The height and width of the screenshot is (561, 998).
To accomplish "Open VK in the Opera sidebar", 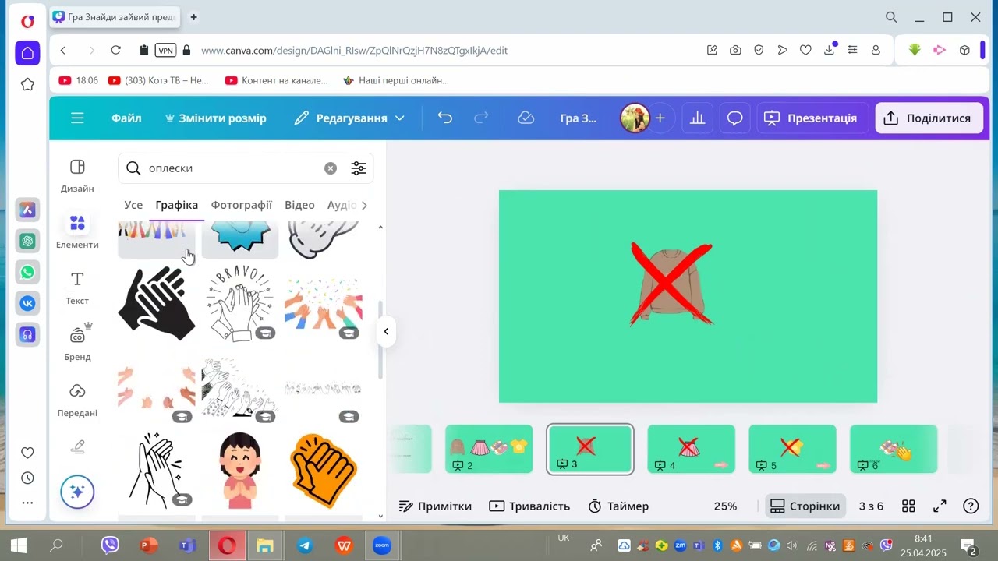I will click(27, 303).
